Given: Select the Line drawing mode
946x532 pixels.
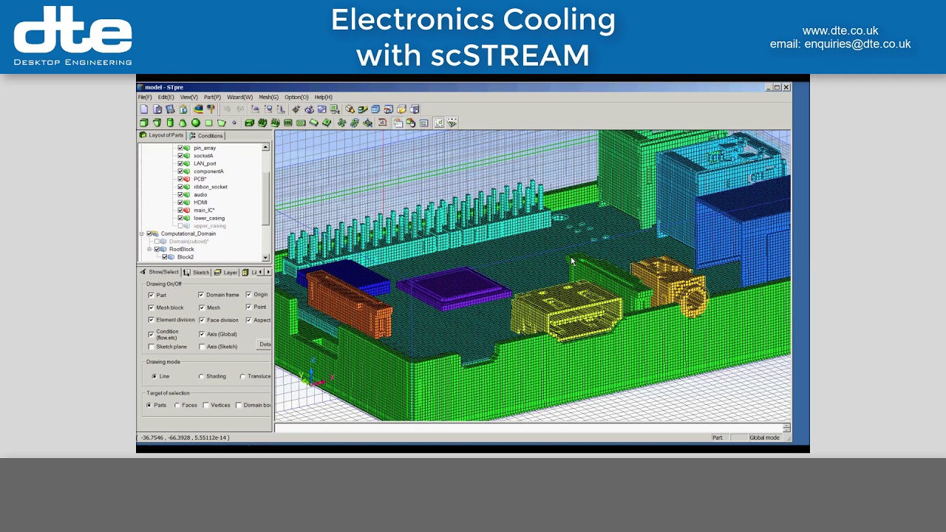Looking at the screenshot, I should (154, 376).
